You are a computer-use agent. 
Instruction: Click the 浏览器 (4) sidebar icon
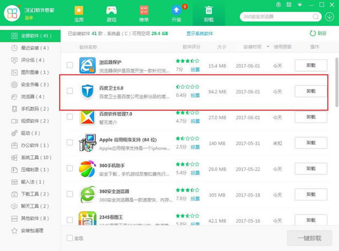[14, 97]
